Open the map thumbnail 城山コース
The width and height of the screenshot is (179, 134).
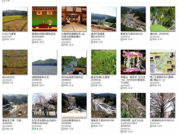click(162, 62)
